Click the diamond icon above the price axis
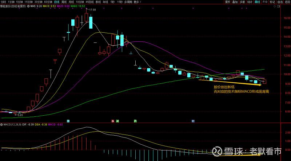 point(274,7)
